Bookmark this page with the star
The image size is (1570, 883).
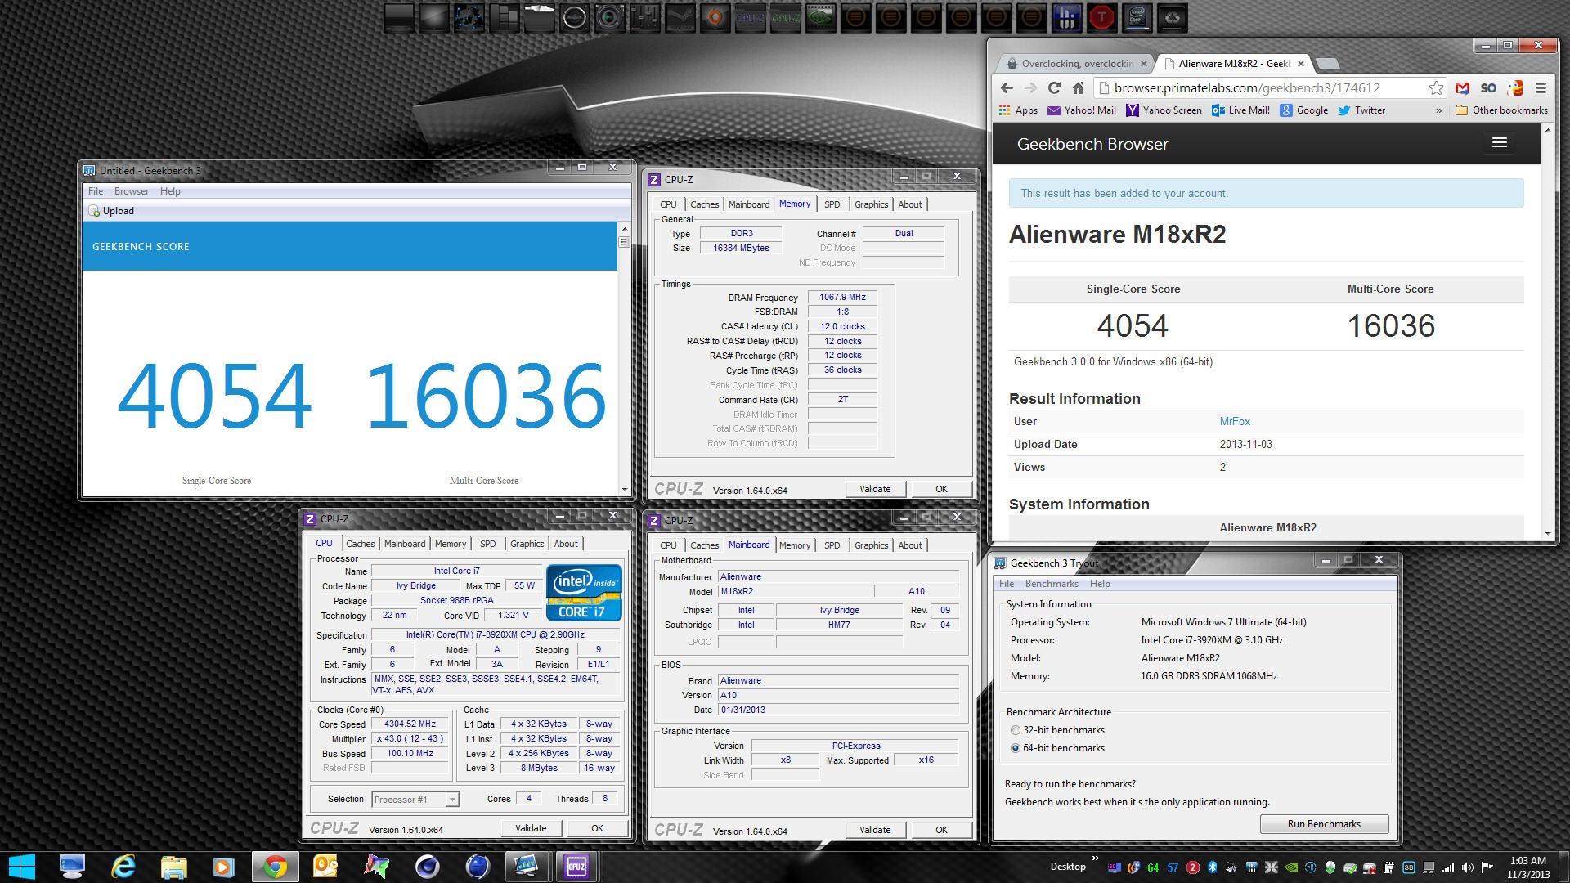tap(1436, 87)
